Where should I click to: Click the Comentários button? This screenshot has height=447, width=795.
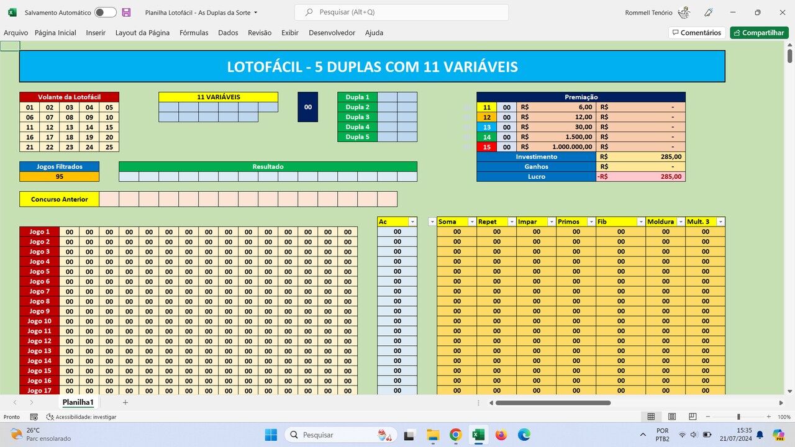coord(697,33)
